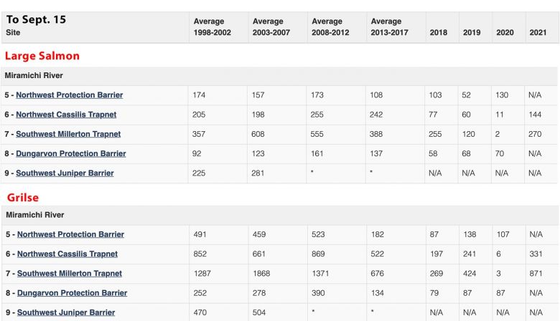Follow Southwest Juniper Barrier link under Large Salmon
The height and width of the screenshot is (321, 560).
(x=65, y=173)
